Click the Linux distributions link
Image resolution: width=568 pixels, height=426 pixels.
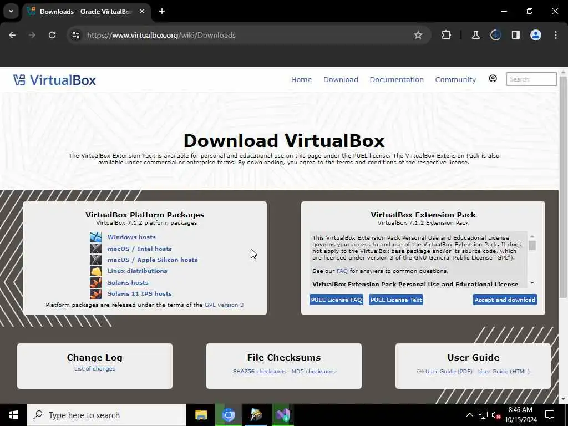pyautogui.click(x=138, y=271)
